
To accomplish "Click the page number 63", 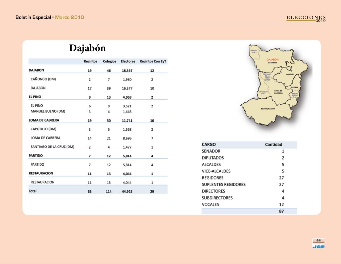I will click(318, 241).
